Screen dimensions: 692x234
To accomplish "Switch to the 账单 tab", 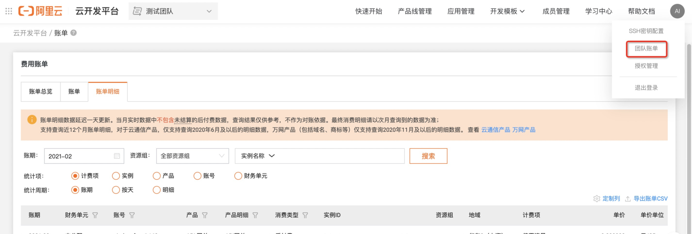I will pos(74,91).
